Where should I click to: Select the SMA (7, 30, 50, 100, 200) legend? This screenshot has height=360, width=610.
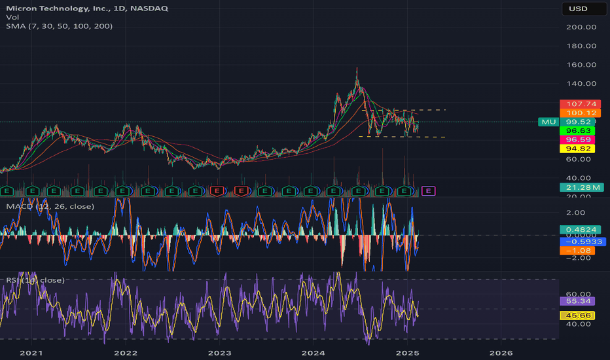(x=59, y=26)
